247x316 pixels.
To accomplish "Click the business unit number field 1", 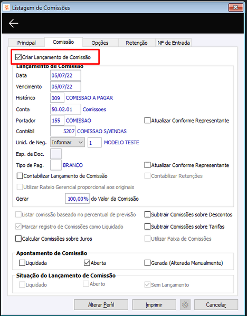I will click(x=94, y=143).
